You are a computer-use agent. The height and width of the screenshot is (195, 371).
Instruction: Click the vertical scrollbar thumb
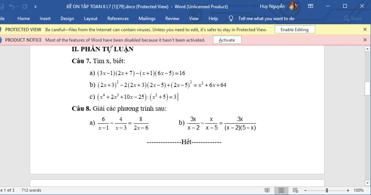click(x=367, y=88)
